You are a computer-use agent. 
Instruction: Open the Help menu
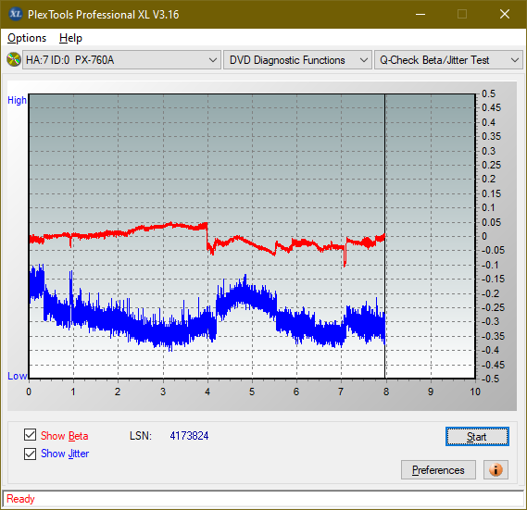tap(70, 38)
